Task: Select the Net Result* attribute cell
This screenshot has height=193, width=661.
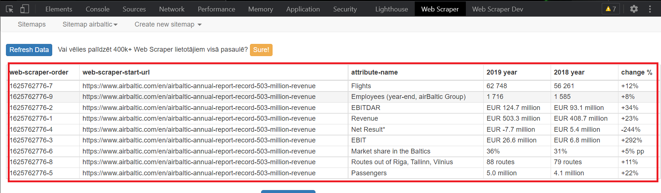Action: click(x=368, y=130)
